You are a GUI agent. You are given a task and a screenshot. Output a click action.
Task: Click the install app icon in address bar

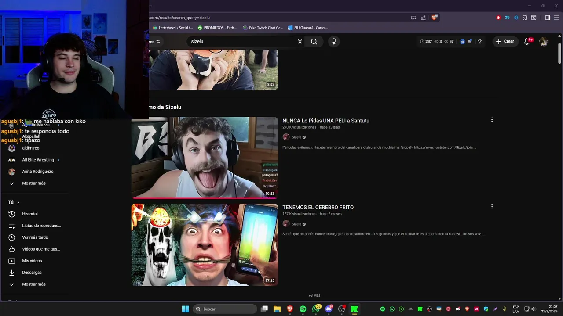[413, 18]
